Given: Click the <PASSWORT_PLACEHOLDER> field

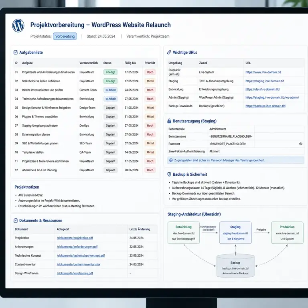Looking at the screenshot, I should pos(228,144).
